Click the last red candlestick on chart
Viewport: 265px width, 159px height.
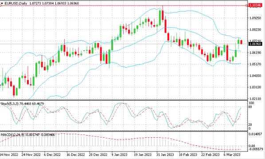coord(241,42)
